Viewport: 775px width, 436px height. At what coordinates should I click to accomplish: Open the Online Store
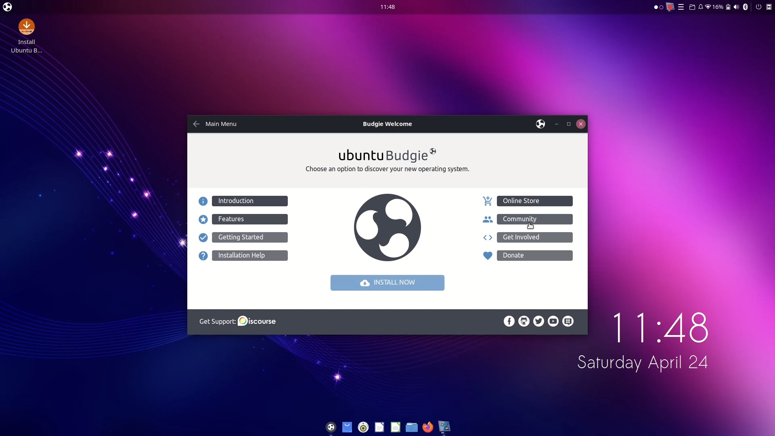(534, 201)
